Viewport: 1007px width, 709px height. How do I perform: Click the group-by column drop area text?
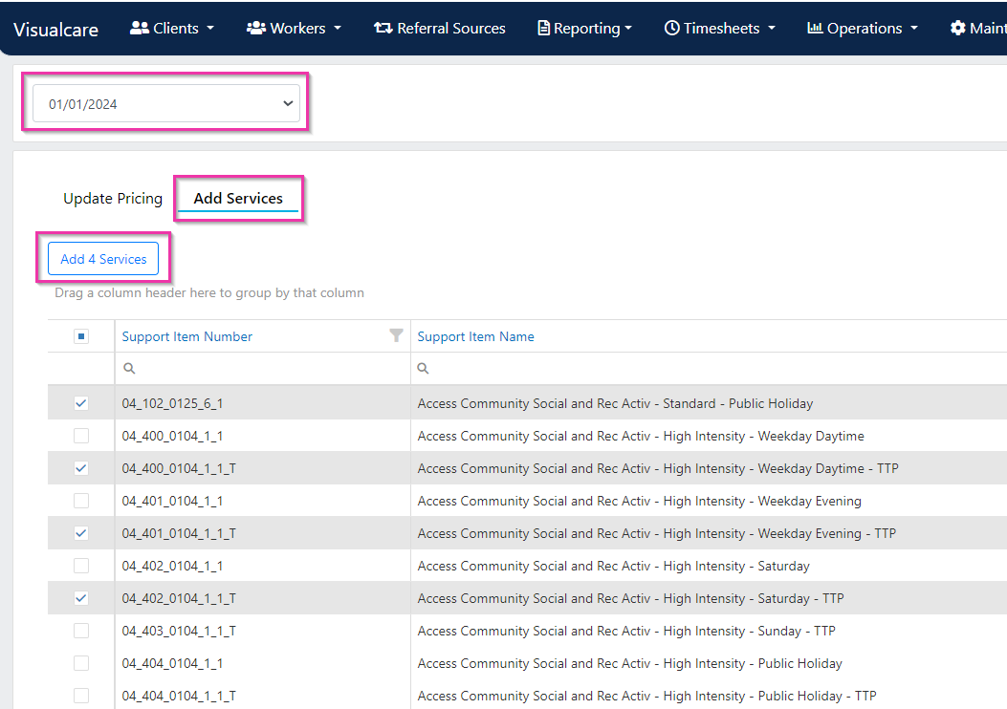pos(209,292)
